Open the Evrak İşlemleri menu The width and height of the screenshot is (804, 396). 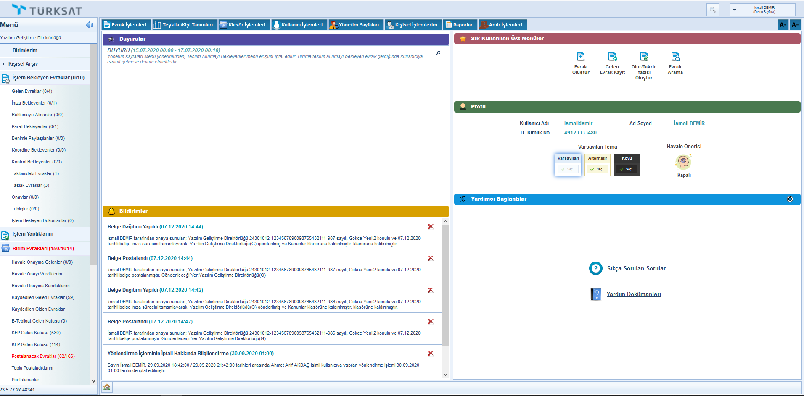tap(125, 25)
